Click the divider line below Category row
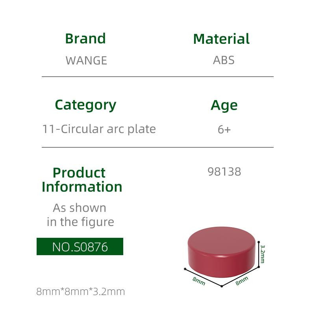The height and width of the screenshot is (336, 315). click(x=158, y=147)
